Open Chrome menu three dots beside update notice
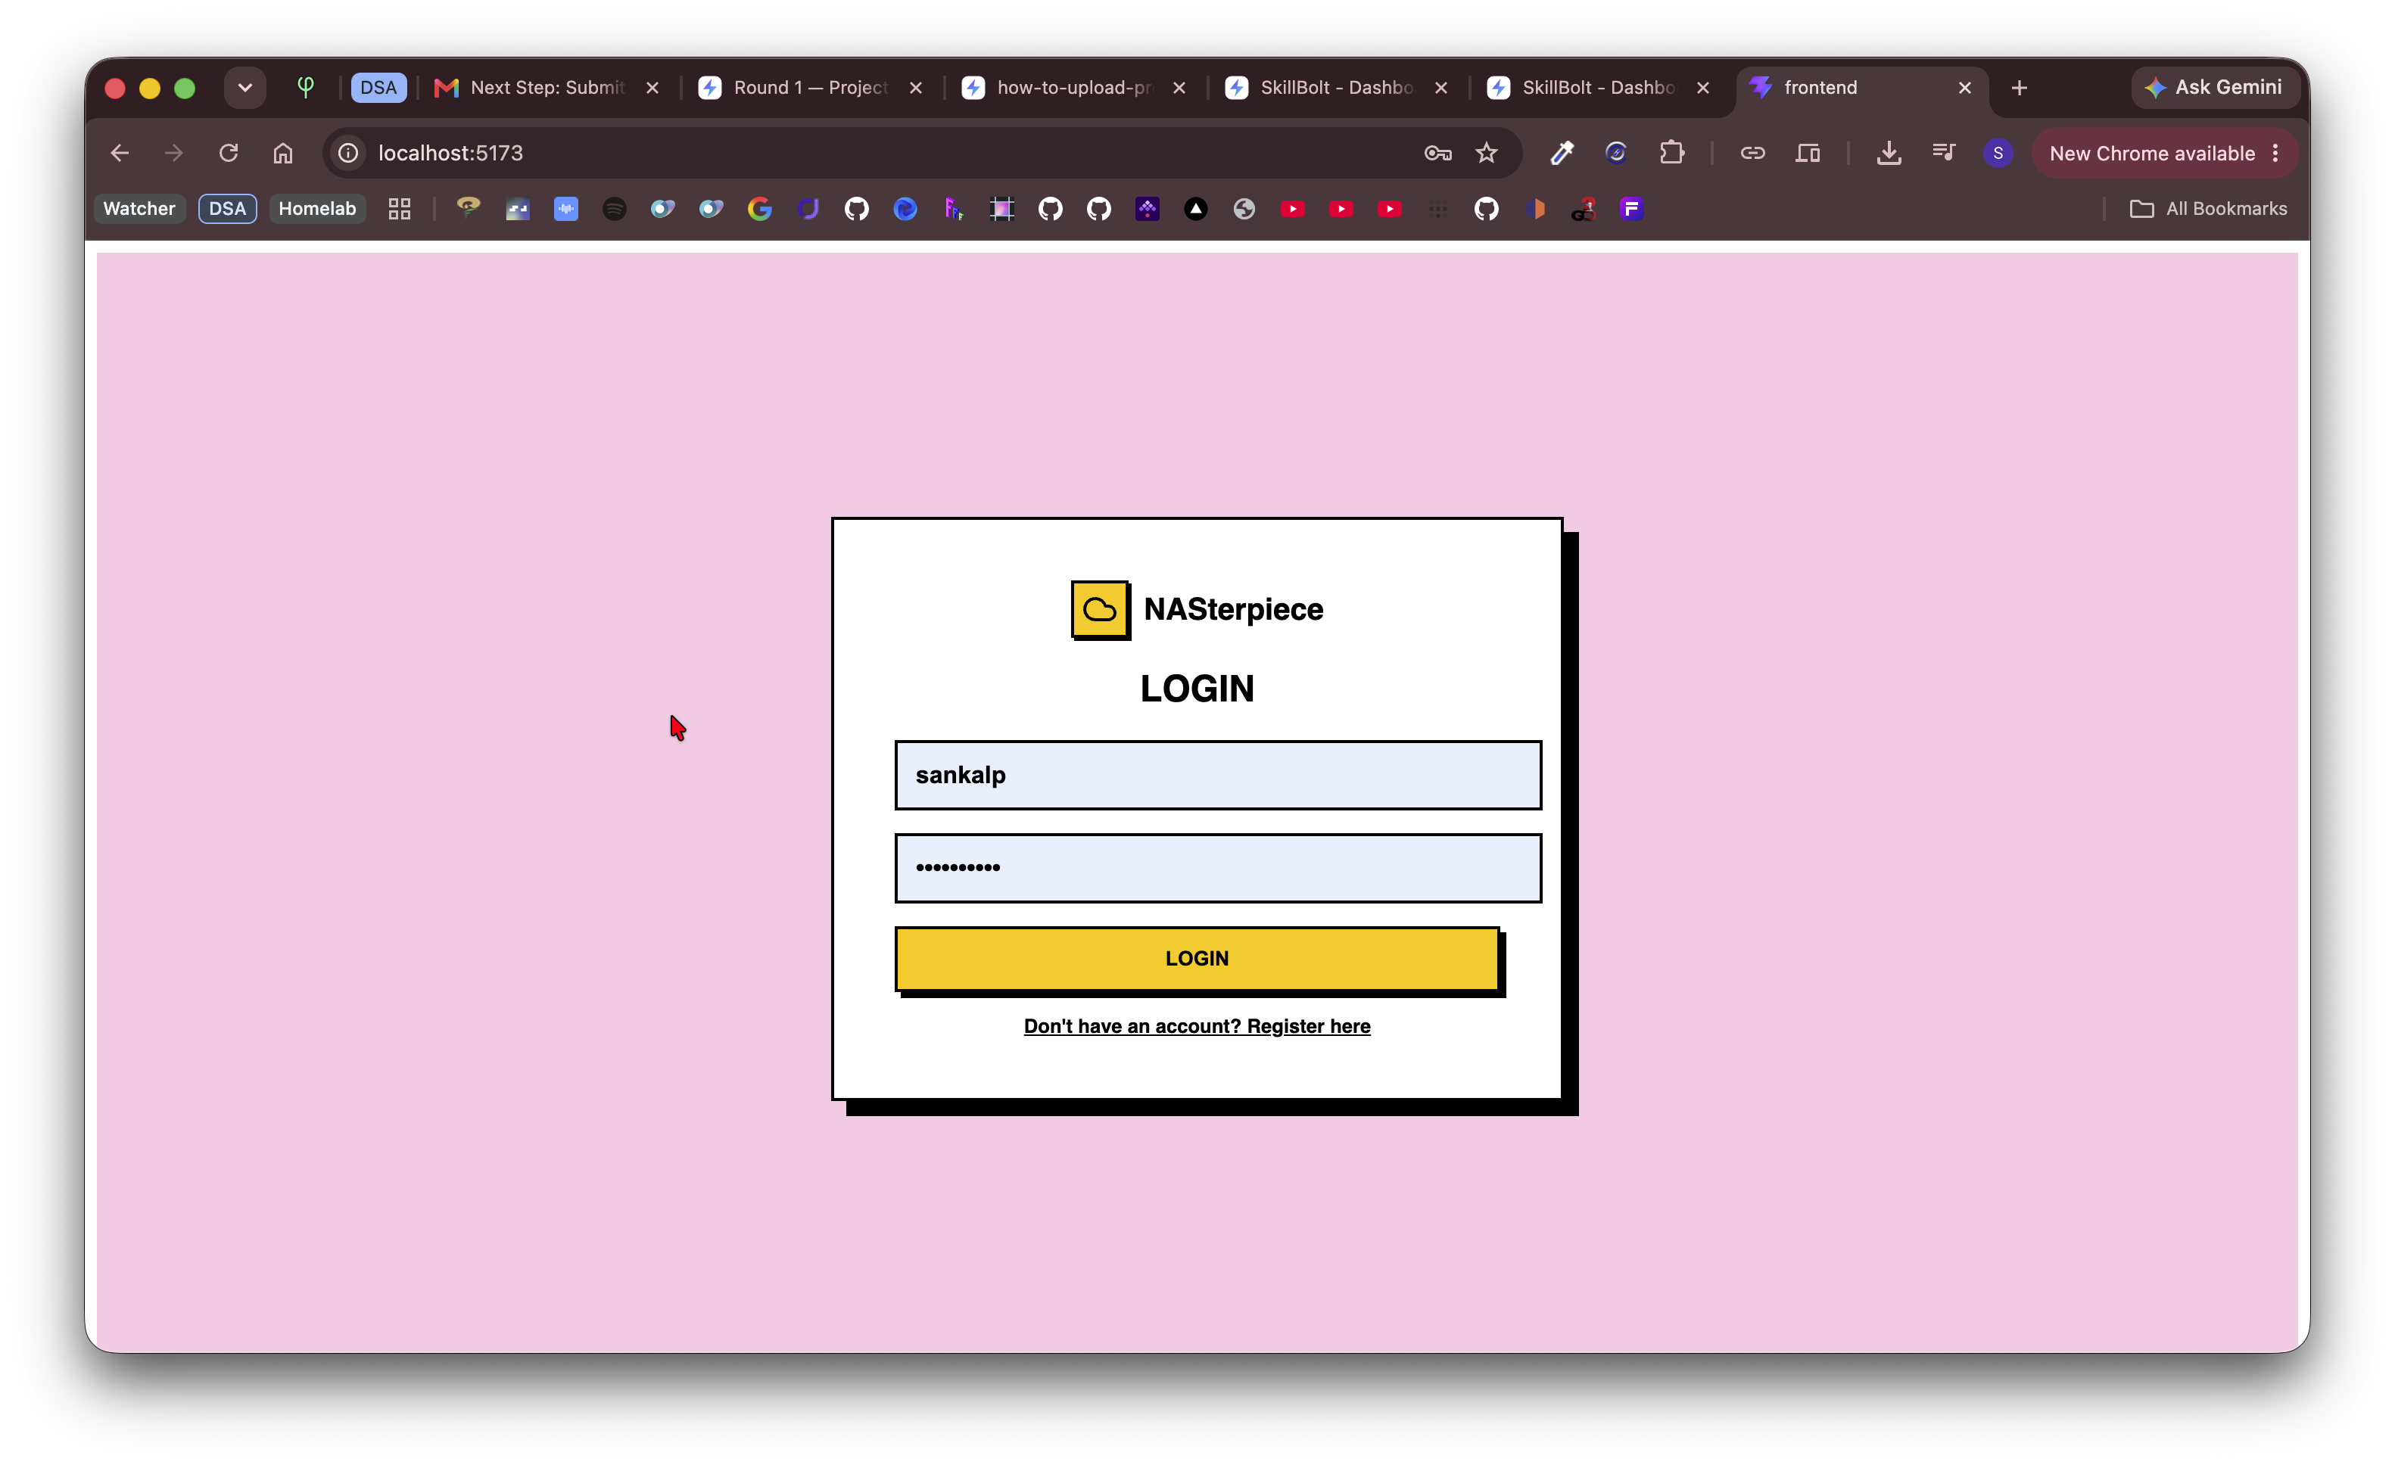 pos(2275,153)
